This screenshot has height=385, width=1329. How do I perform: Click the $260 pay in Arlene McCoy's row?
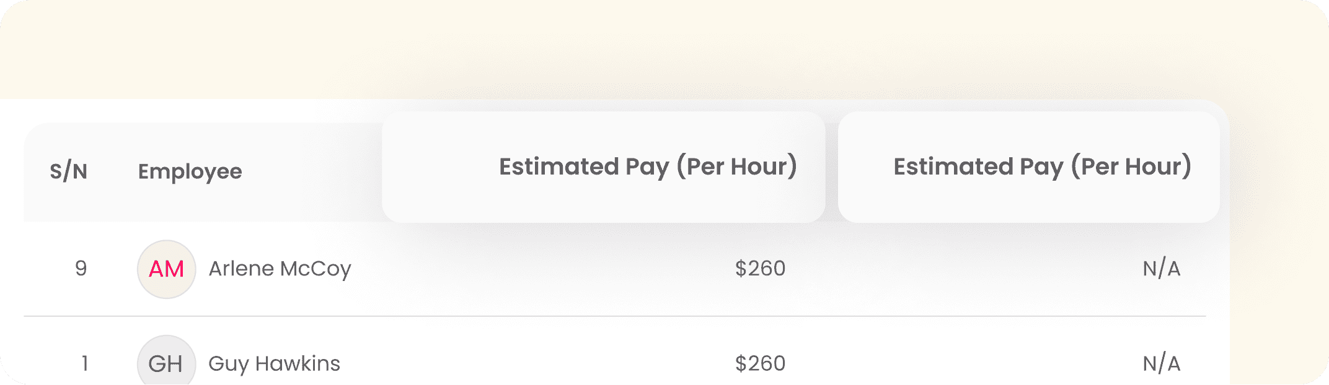(760, 269)
